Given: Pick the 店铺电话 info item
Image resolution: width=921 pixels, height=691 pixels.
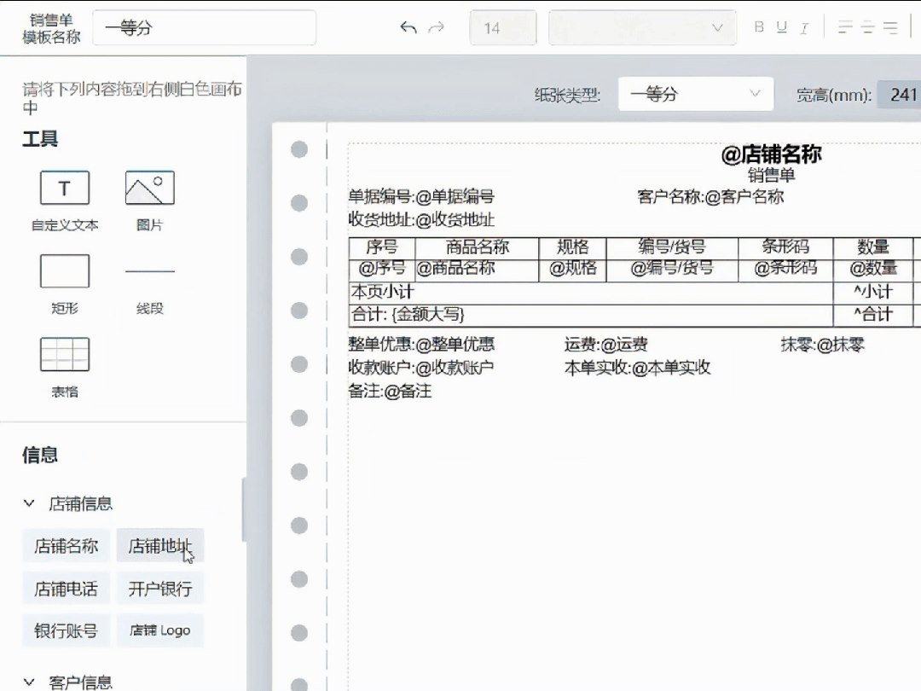Looking at the screenshot, I should click(66, 589).
